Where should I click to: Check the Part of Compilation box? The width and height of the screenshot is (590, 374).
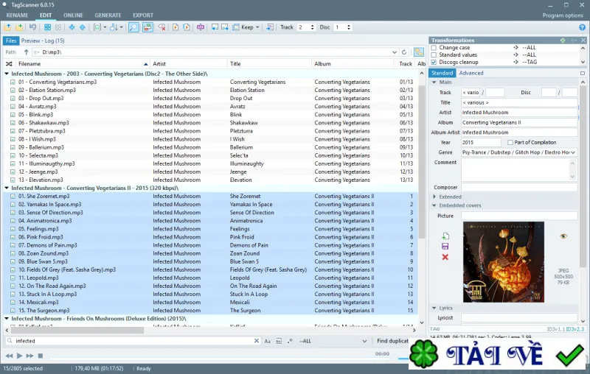click(x=510, y=142)
